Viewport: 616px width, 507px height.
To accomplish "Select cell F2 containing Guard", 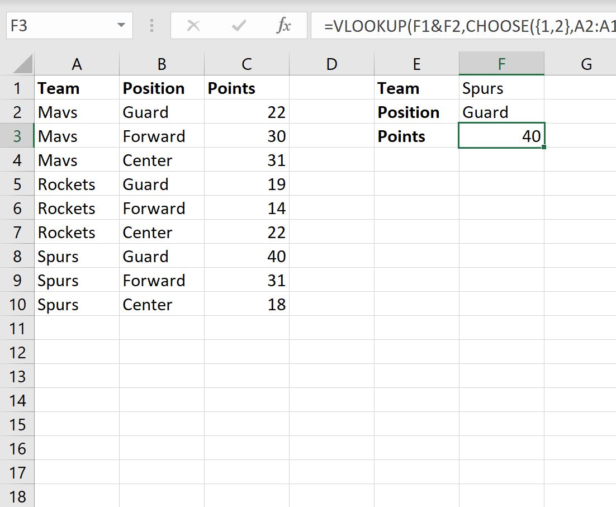I will tap(501, 112).
